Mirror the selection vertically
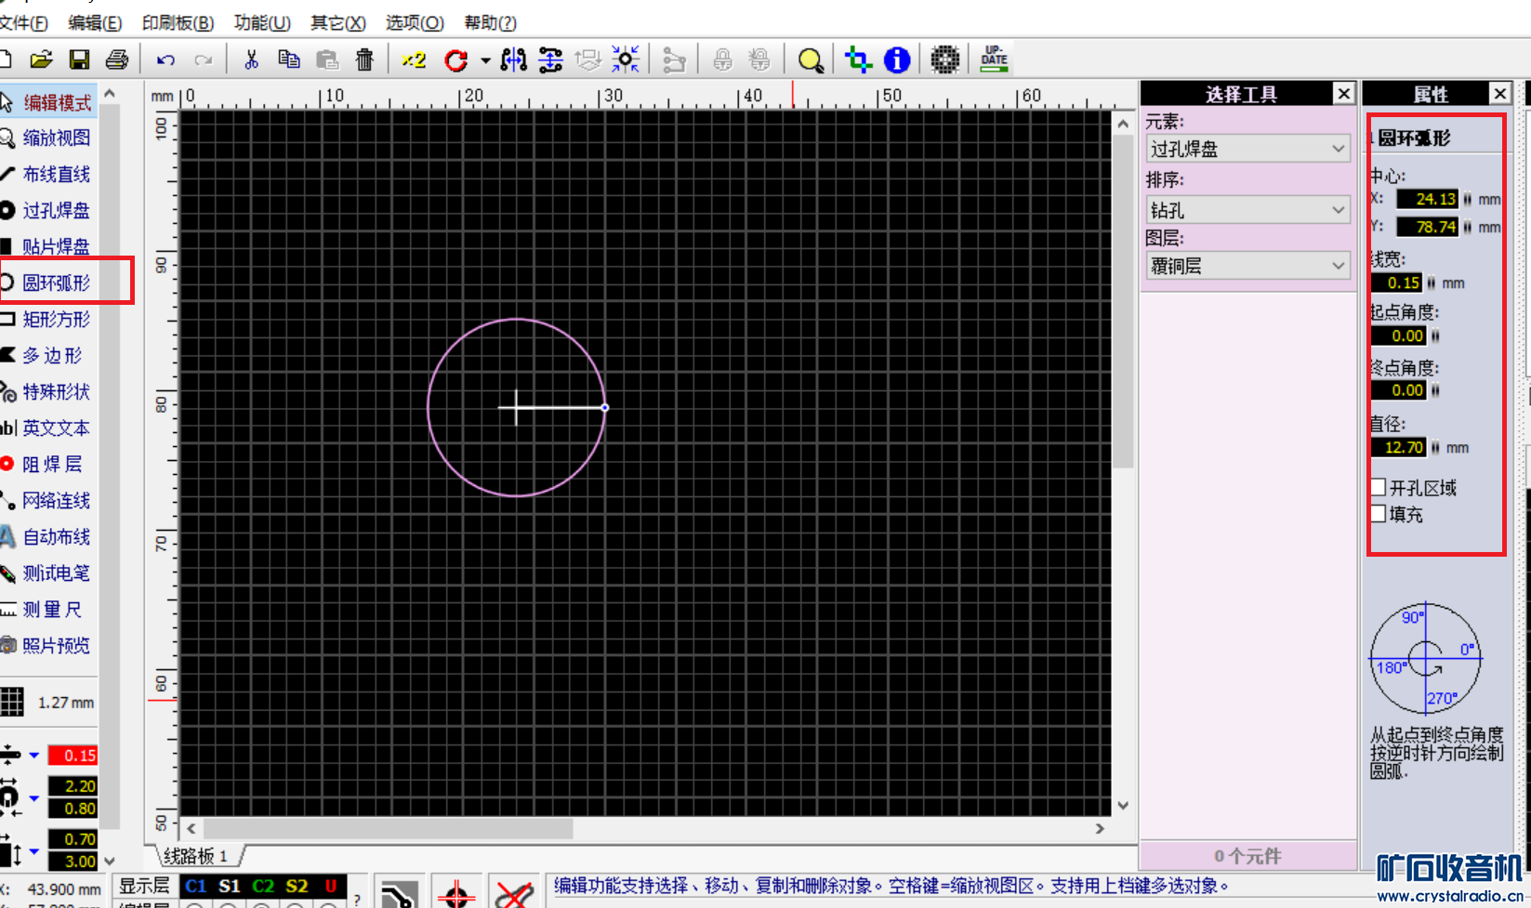 point(550,60)
